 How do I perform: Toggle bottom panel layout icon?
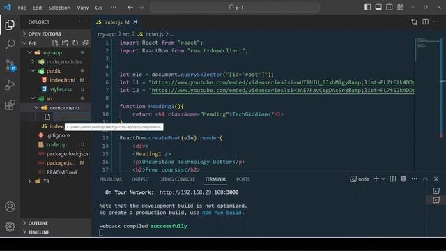point(378,8)
